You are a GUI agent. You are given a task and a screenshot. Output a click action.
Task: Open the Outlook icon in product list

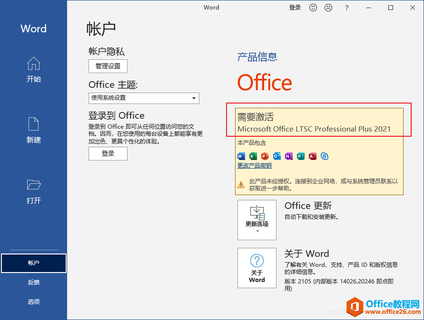tap(277, 156)
